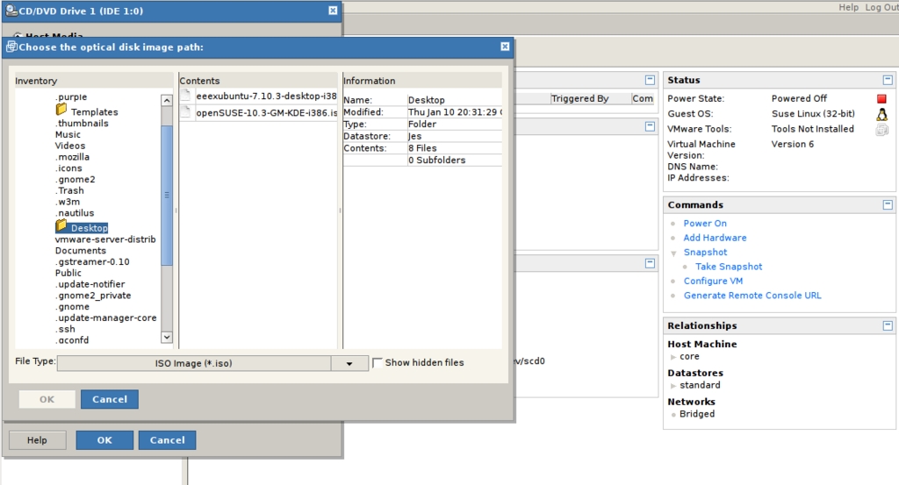This screenshot has width=899, height=485.
Task: Collapse the Snapshot command group
Action: tap(673, 253)
